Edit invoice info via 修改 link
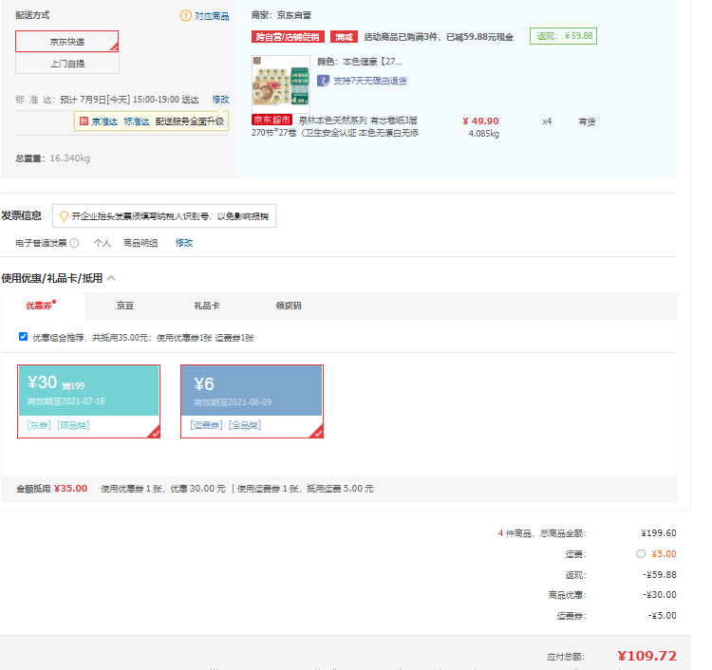 click(184, 243)
